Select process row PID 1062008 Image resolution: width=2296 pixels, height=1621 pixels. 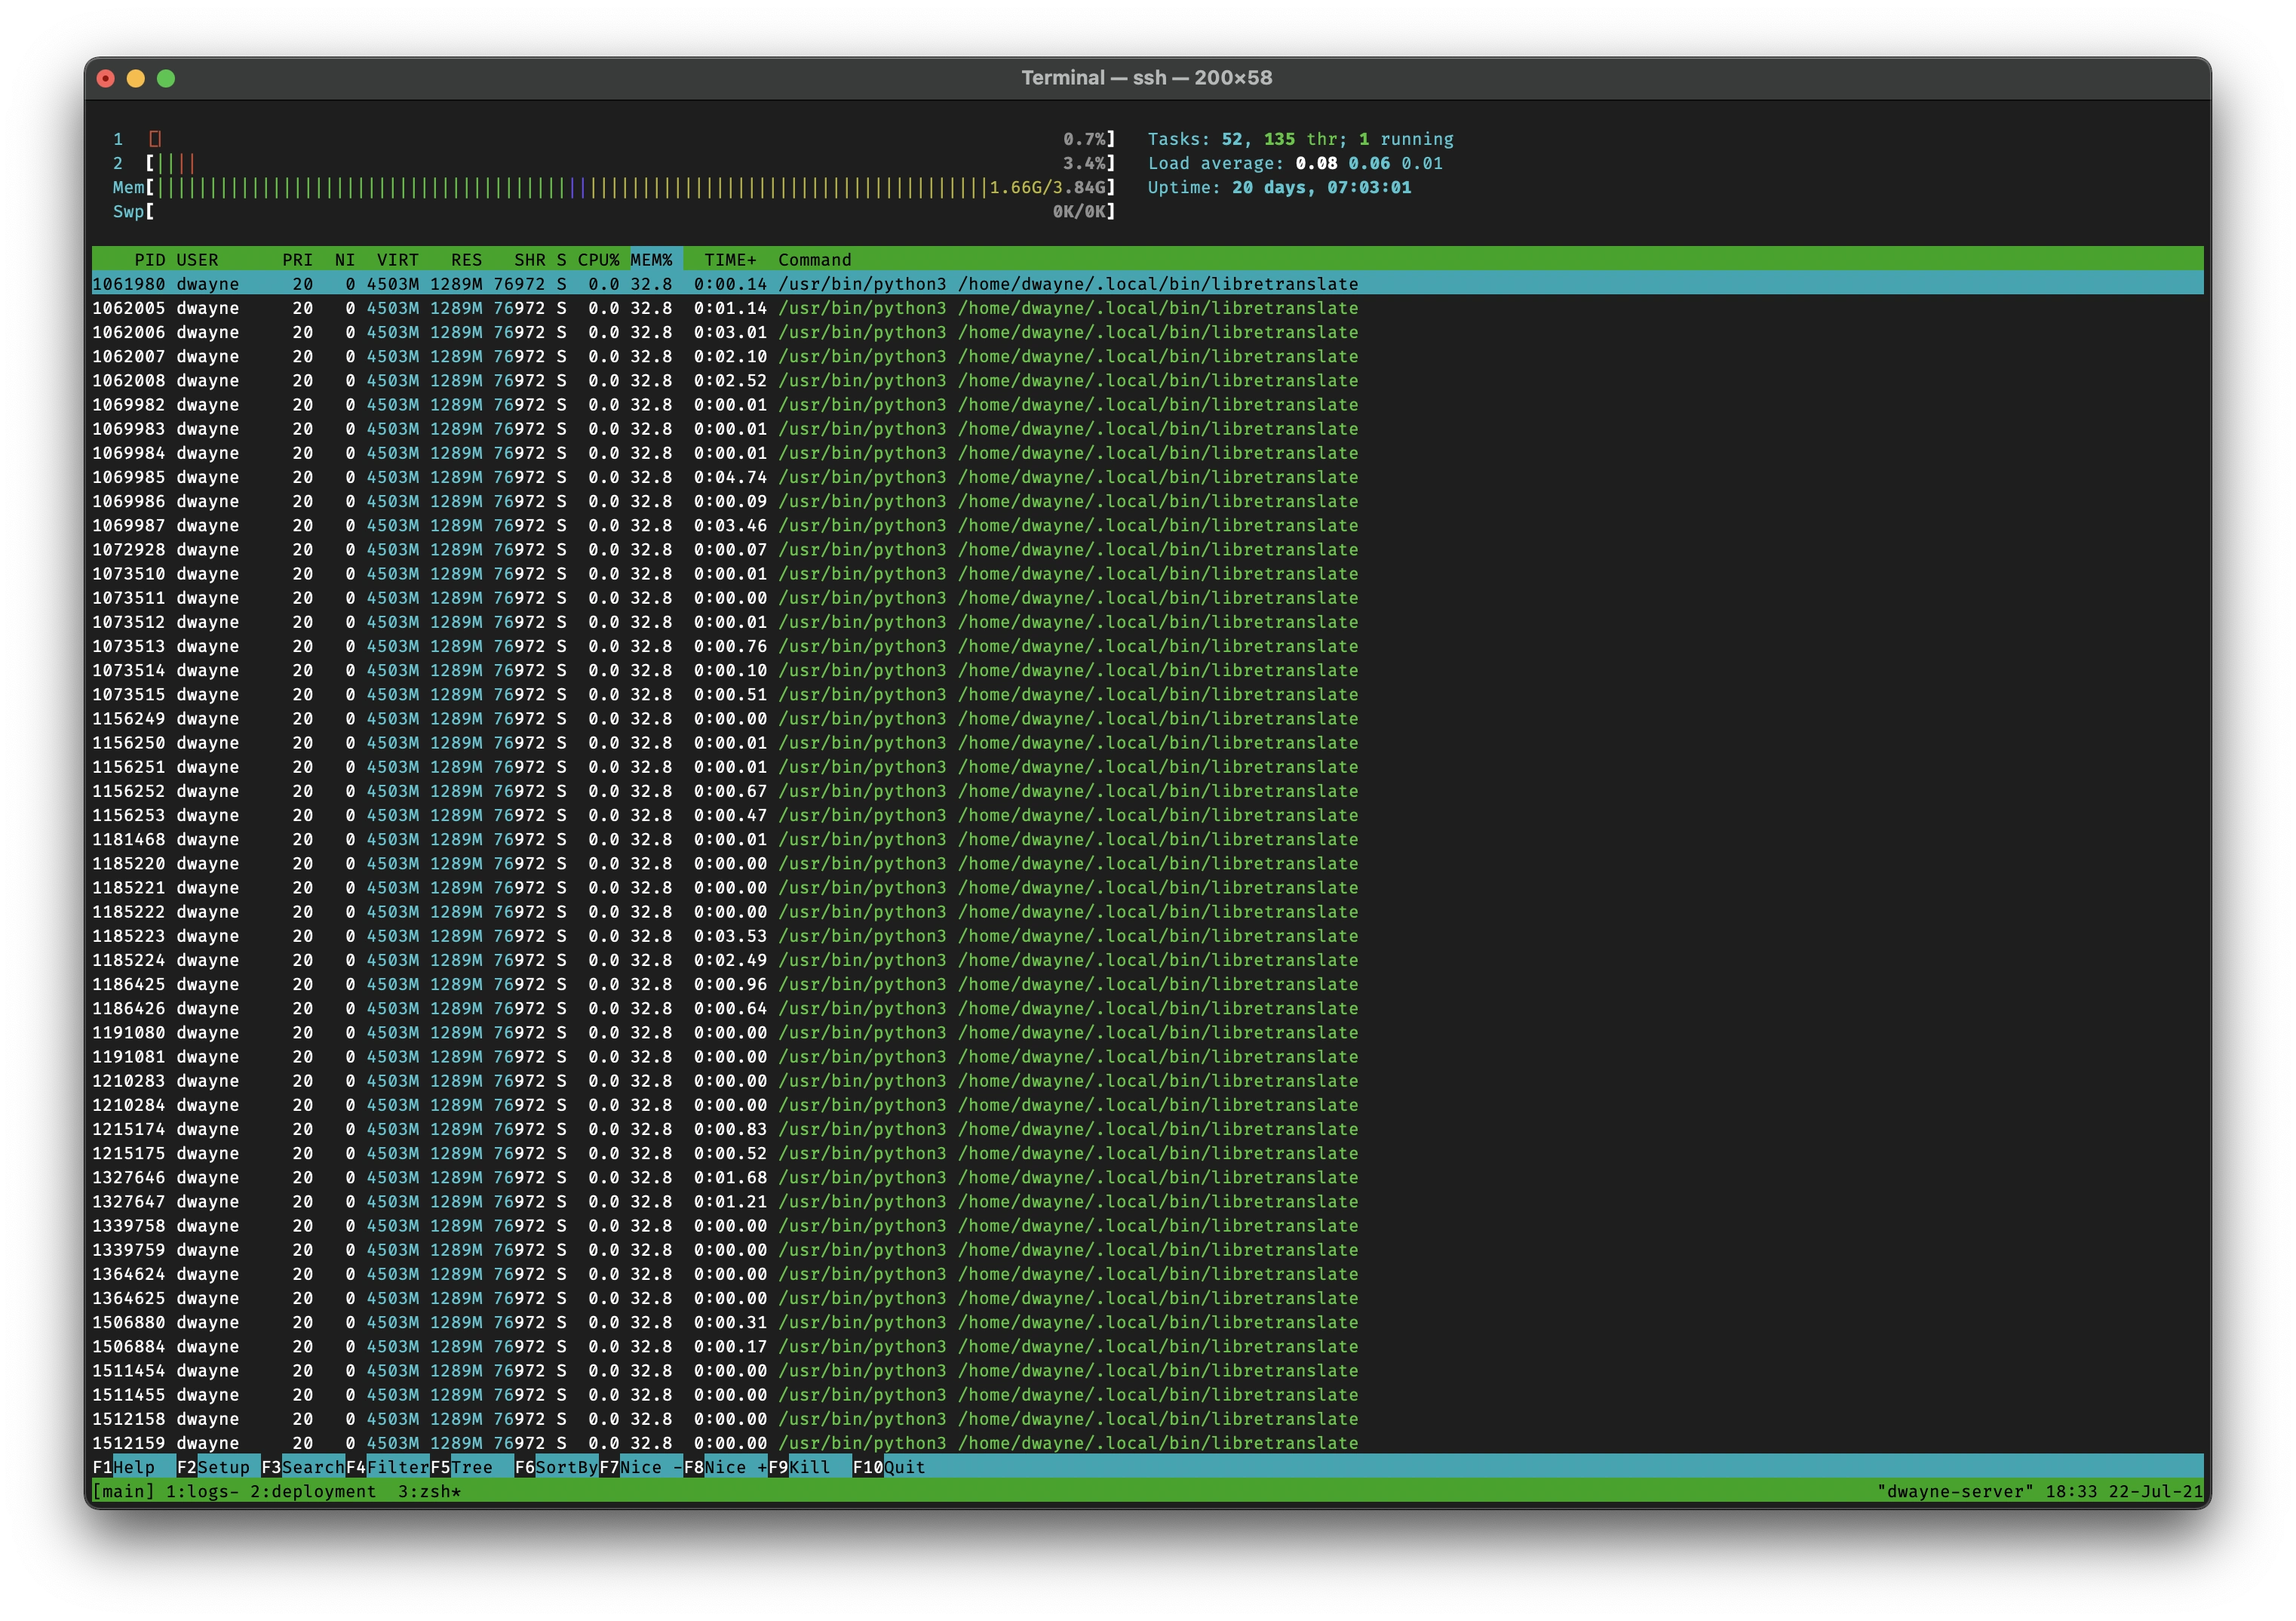1148,380
